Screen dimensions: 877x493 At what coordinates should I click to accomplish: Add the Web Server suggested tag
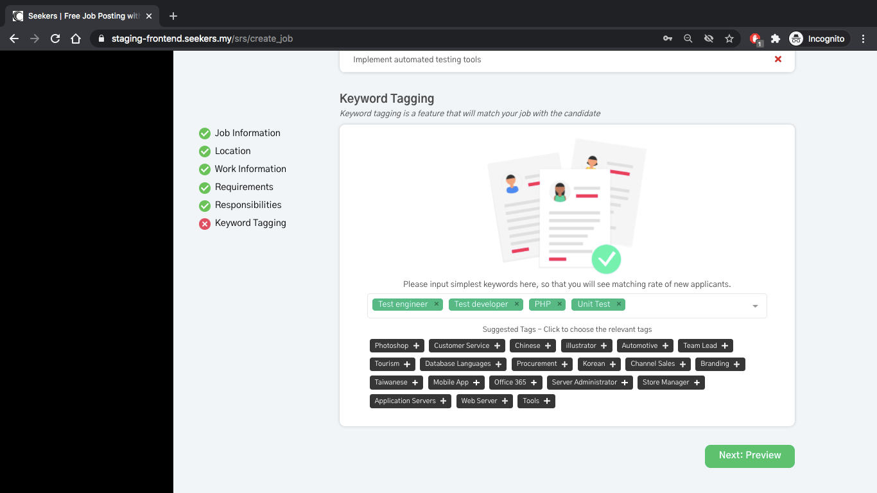(485, 401)
